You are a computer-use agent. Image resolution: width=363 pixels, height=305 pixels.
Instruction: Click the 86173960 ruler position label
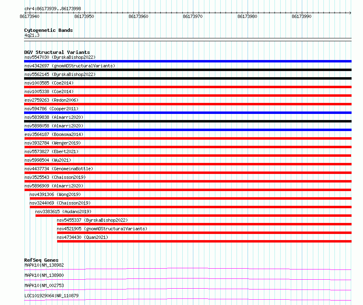coord(138,16)
